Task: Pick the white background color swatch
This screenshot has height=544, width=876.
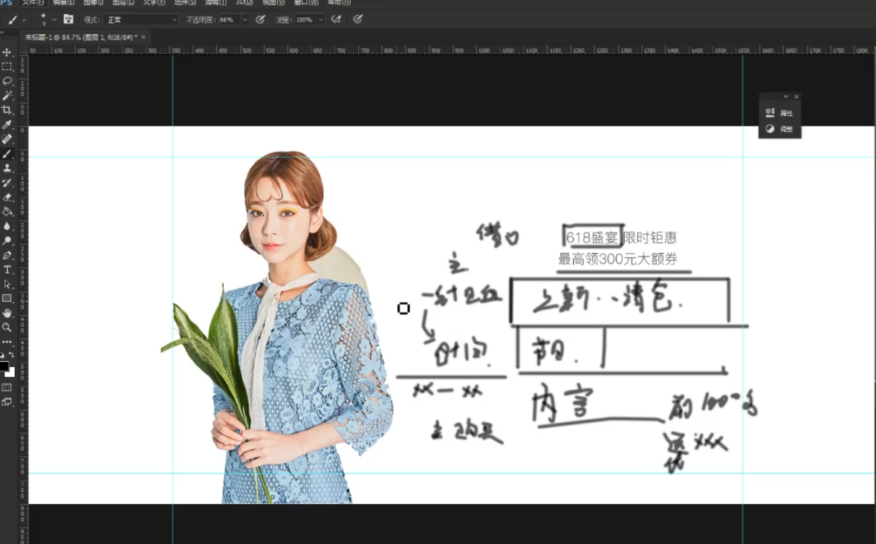Action: point(11,372)
